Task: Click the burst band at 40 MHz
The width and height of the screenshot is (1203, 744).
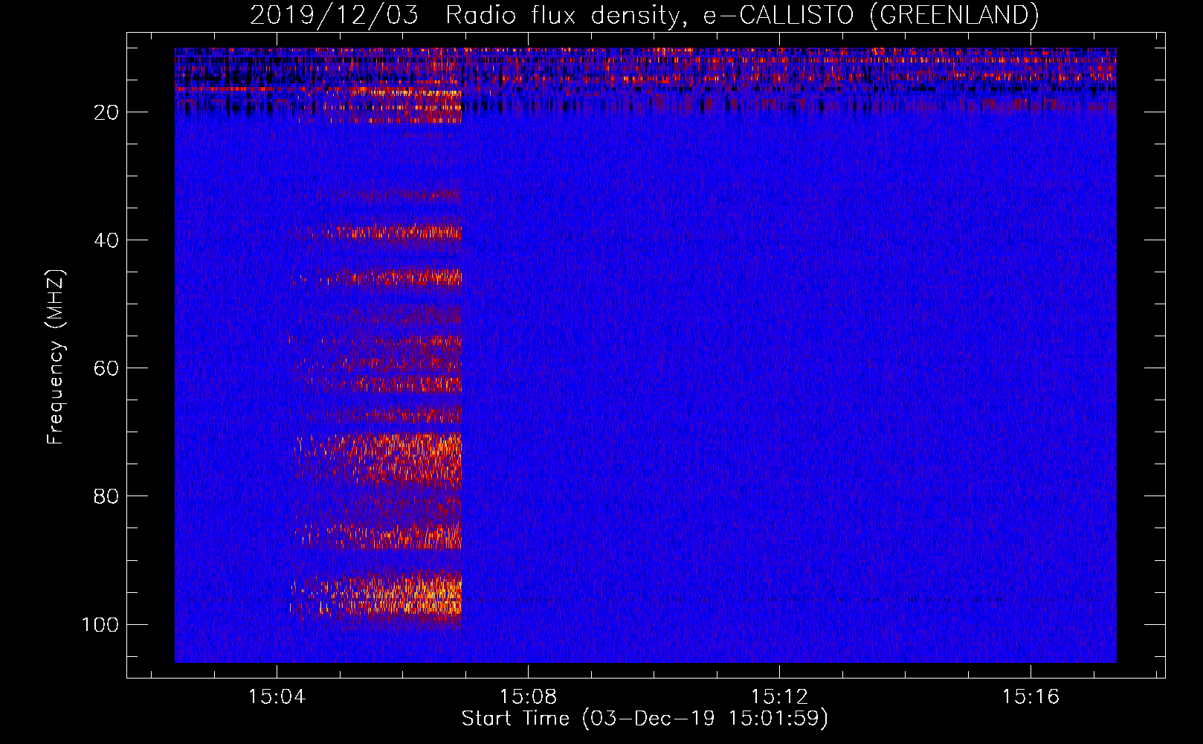Action: [x=379, y=232]
